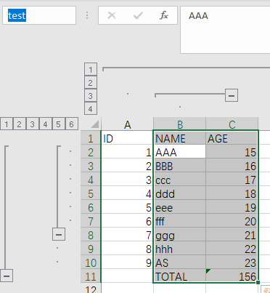
Task: Click the NAME header cell
Action: pos(180,138)
